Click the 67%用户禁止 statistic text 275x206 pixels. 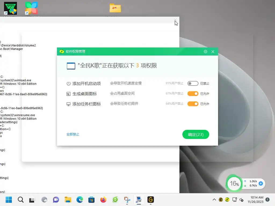pos(174,93)
